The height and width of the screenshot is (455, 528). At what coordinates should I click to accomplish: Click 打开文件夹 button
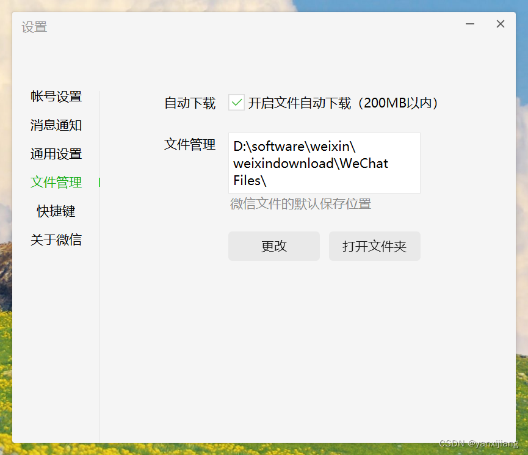374,246
